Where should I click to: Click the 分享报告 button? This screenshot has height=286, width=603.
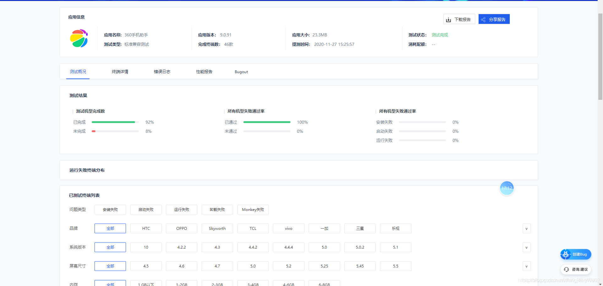tap(494, 19)
